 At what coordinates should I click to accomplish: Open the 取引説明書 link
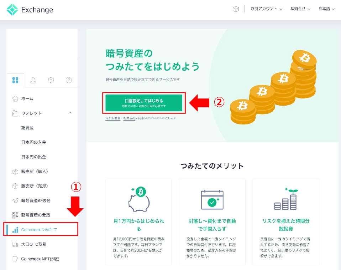(113, 118)
